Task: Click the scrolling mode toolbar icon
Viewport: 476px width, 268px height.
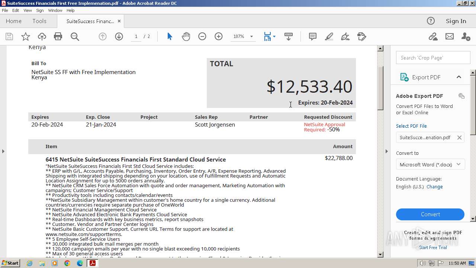Action: 289,36
